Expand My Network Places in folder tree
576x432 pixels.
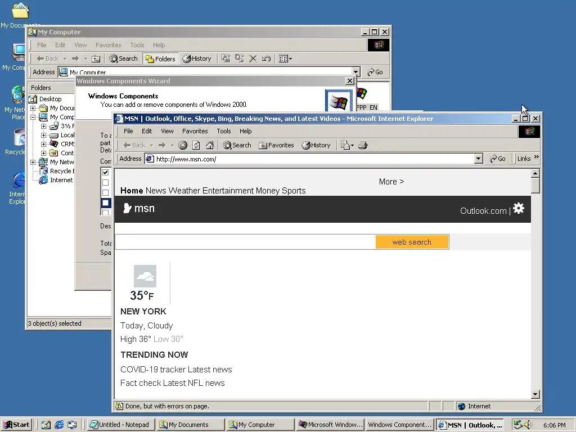tap(33, 162)
